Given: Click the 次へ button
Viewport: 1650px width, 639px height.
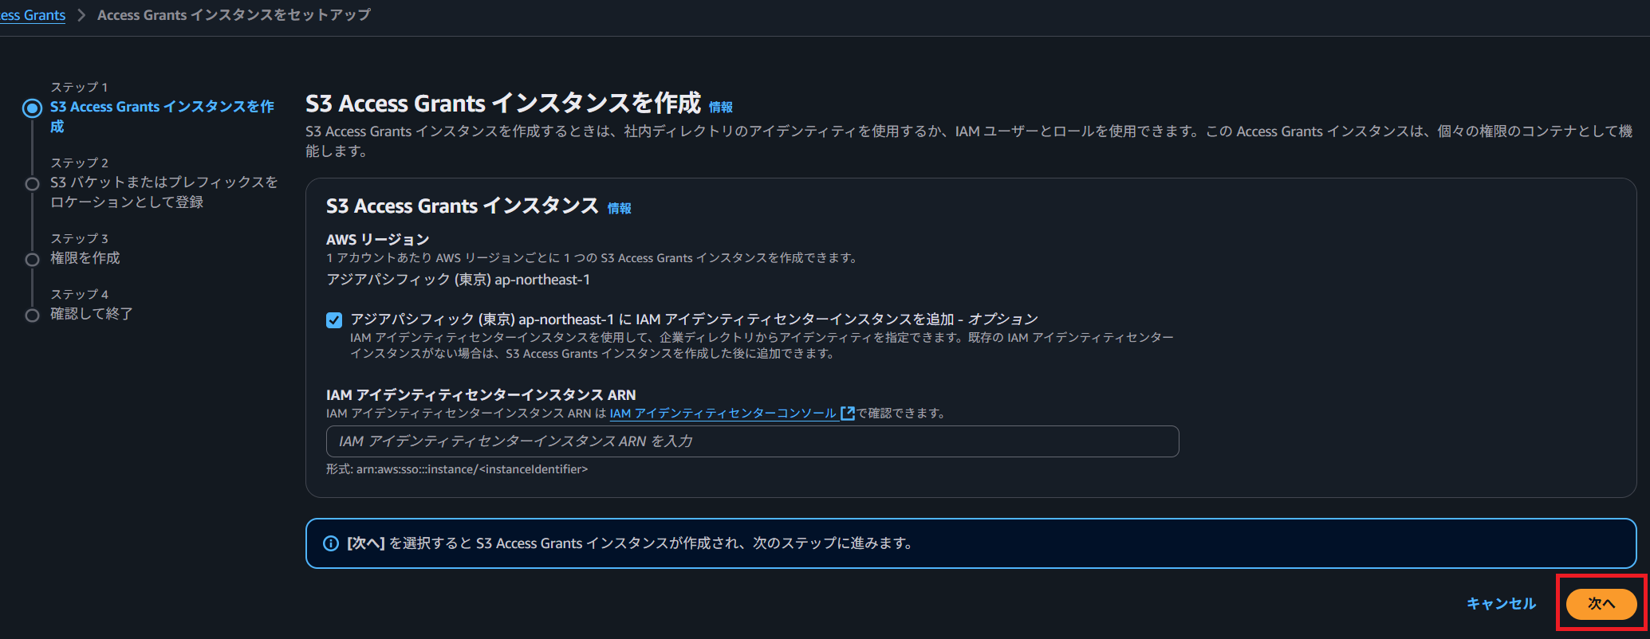Looking at the screenshot, I should point(1601,604).
